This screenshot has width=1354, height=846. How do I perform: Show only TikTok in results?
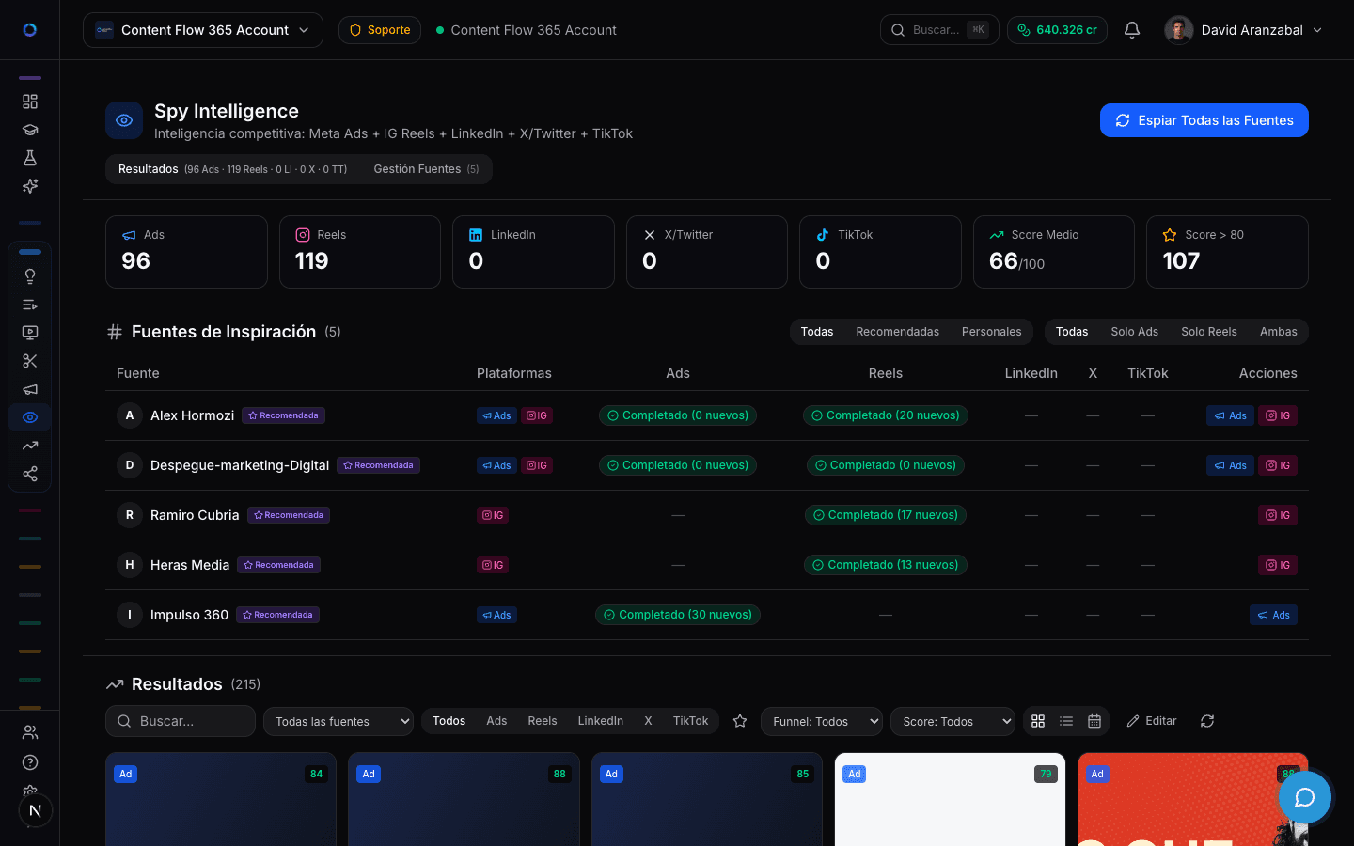(x=690, y=721)
